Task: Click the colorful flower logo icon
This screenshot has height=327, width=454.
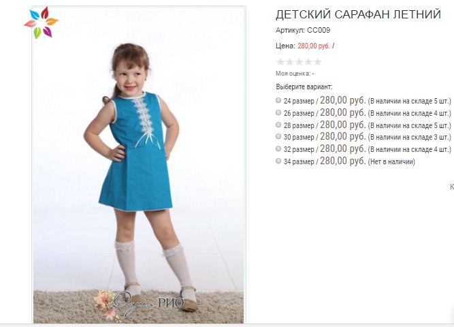Action: 41,22
